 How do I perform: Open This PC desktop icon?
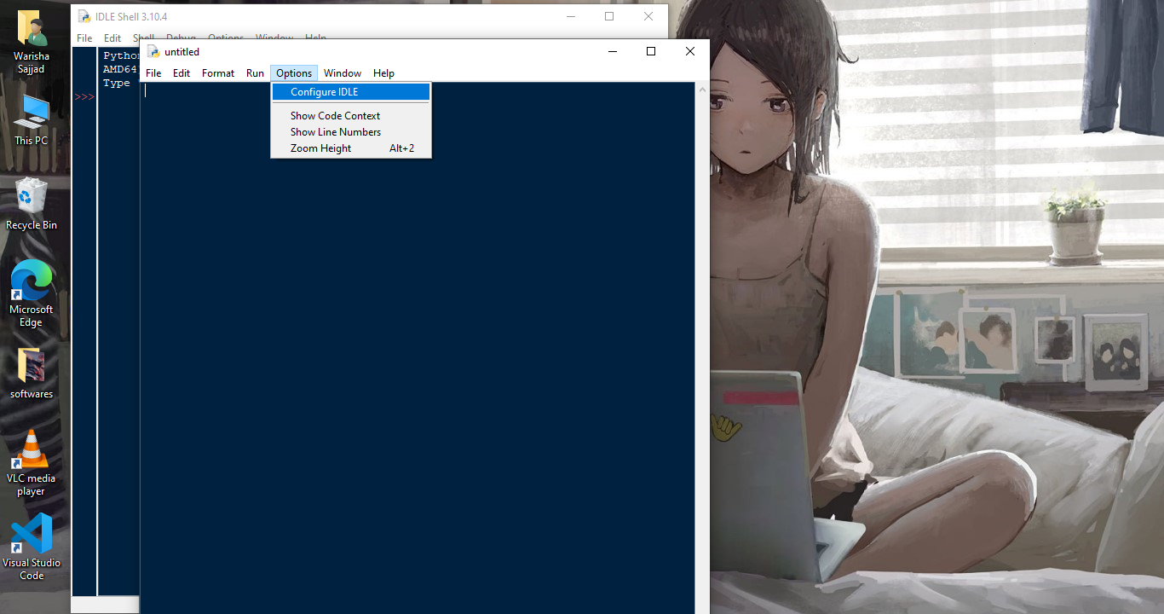32,120
